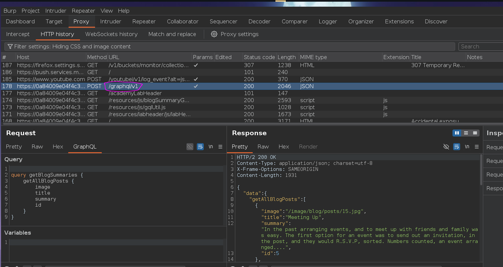
Task: Switch to the Collaborator tab
Action: tap(183, 21)
